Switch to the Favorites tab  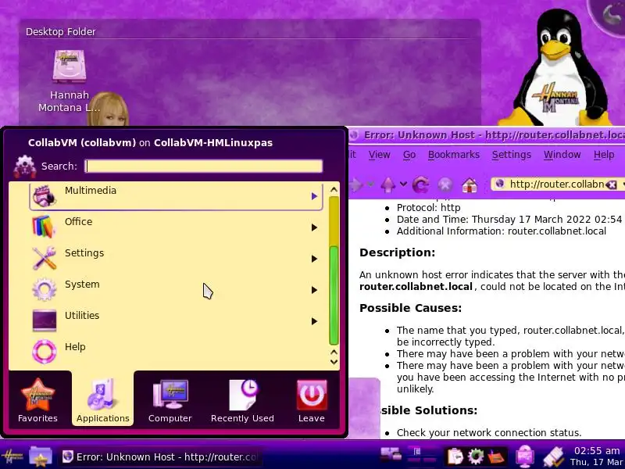tap(37, 400)
